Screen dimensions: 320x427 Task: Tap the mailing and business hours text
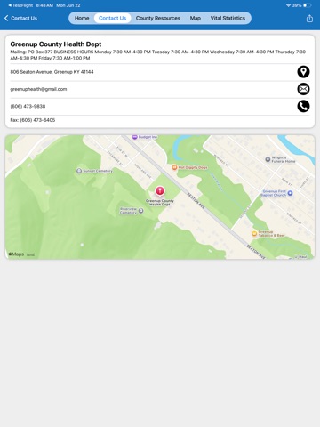click(158, 55)
